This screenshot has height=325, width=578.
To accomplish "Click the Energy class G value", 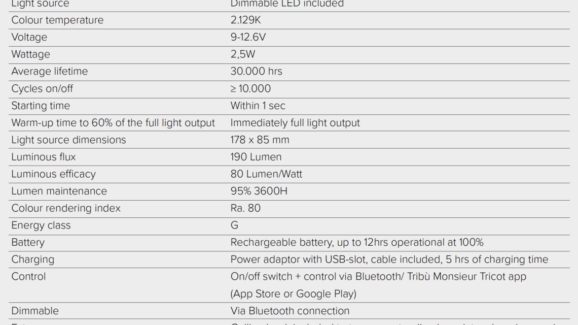I will coord(234,225).
